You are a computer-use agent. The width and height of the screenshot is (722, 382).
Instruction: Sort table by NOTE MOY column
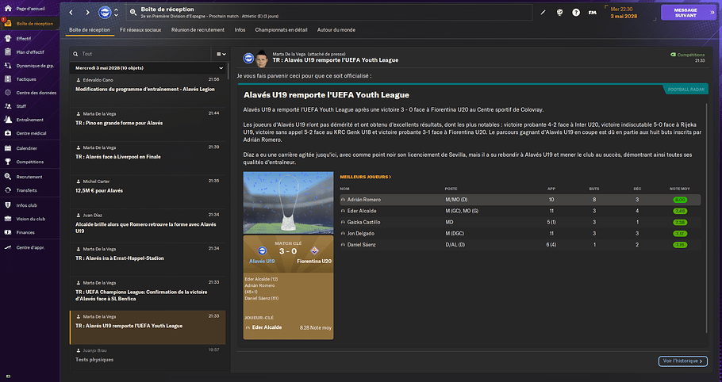click(x=680, y=189)
